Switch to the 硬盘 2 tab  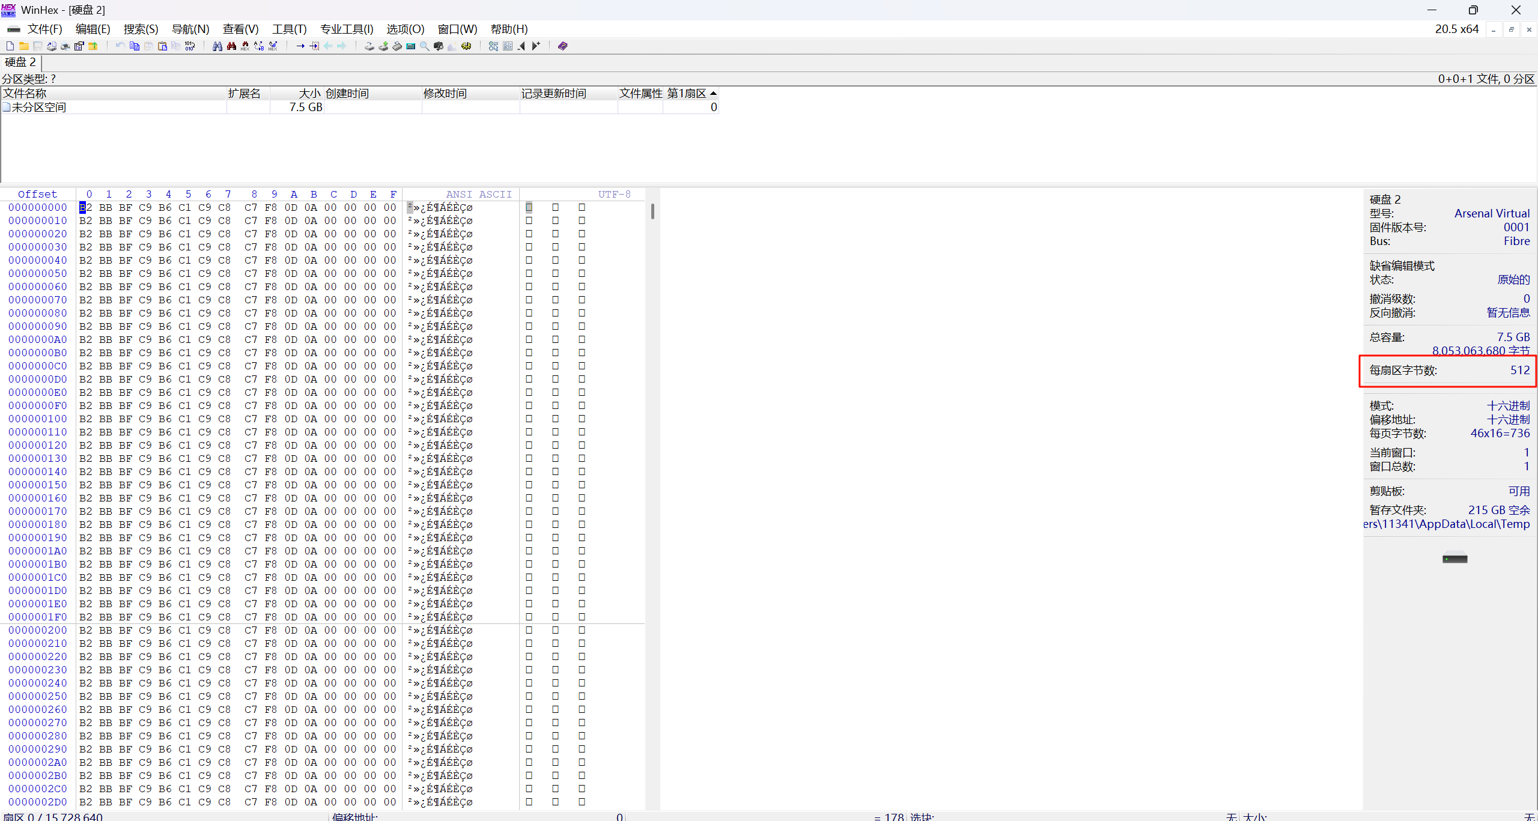[x=20, y=62]
